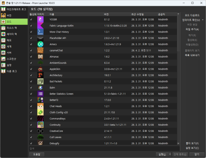206x158 pixels.
Task: Click the 파일 추가(A) button
Action: click(x=192, y=29)
